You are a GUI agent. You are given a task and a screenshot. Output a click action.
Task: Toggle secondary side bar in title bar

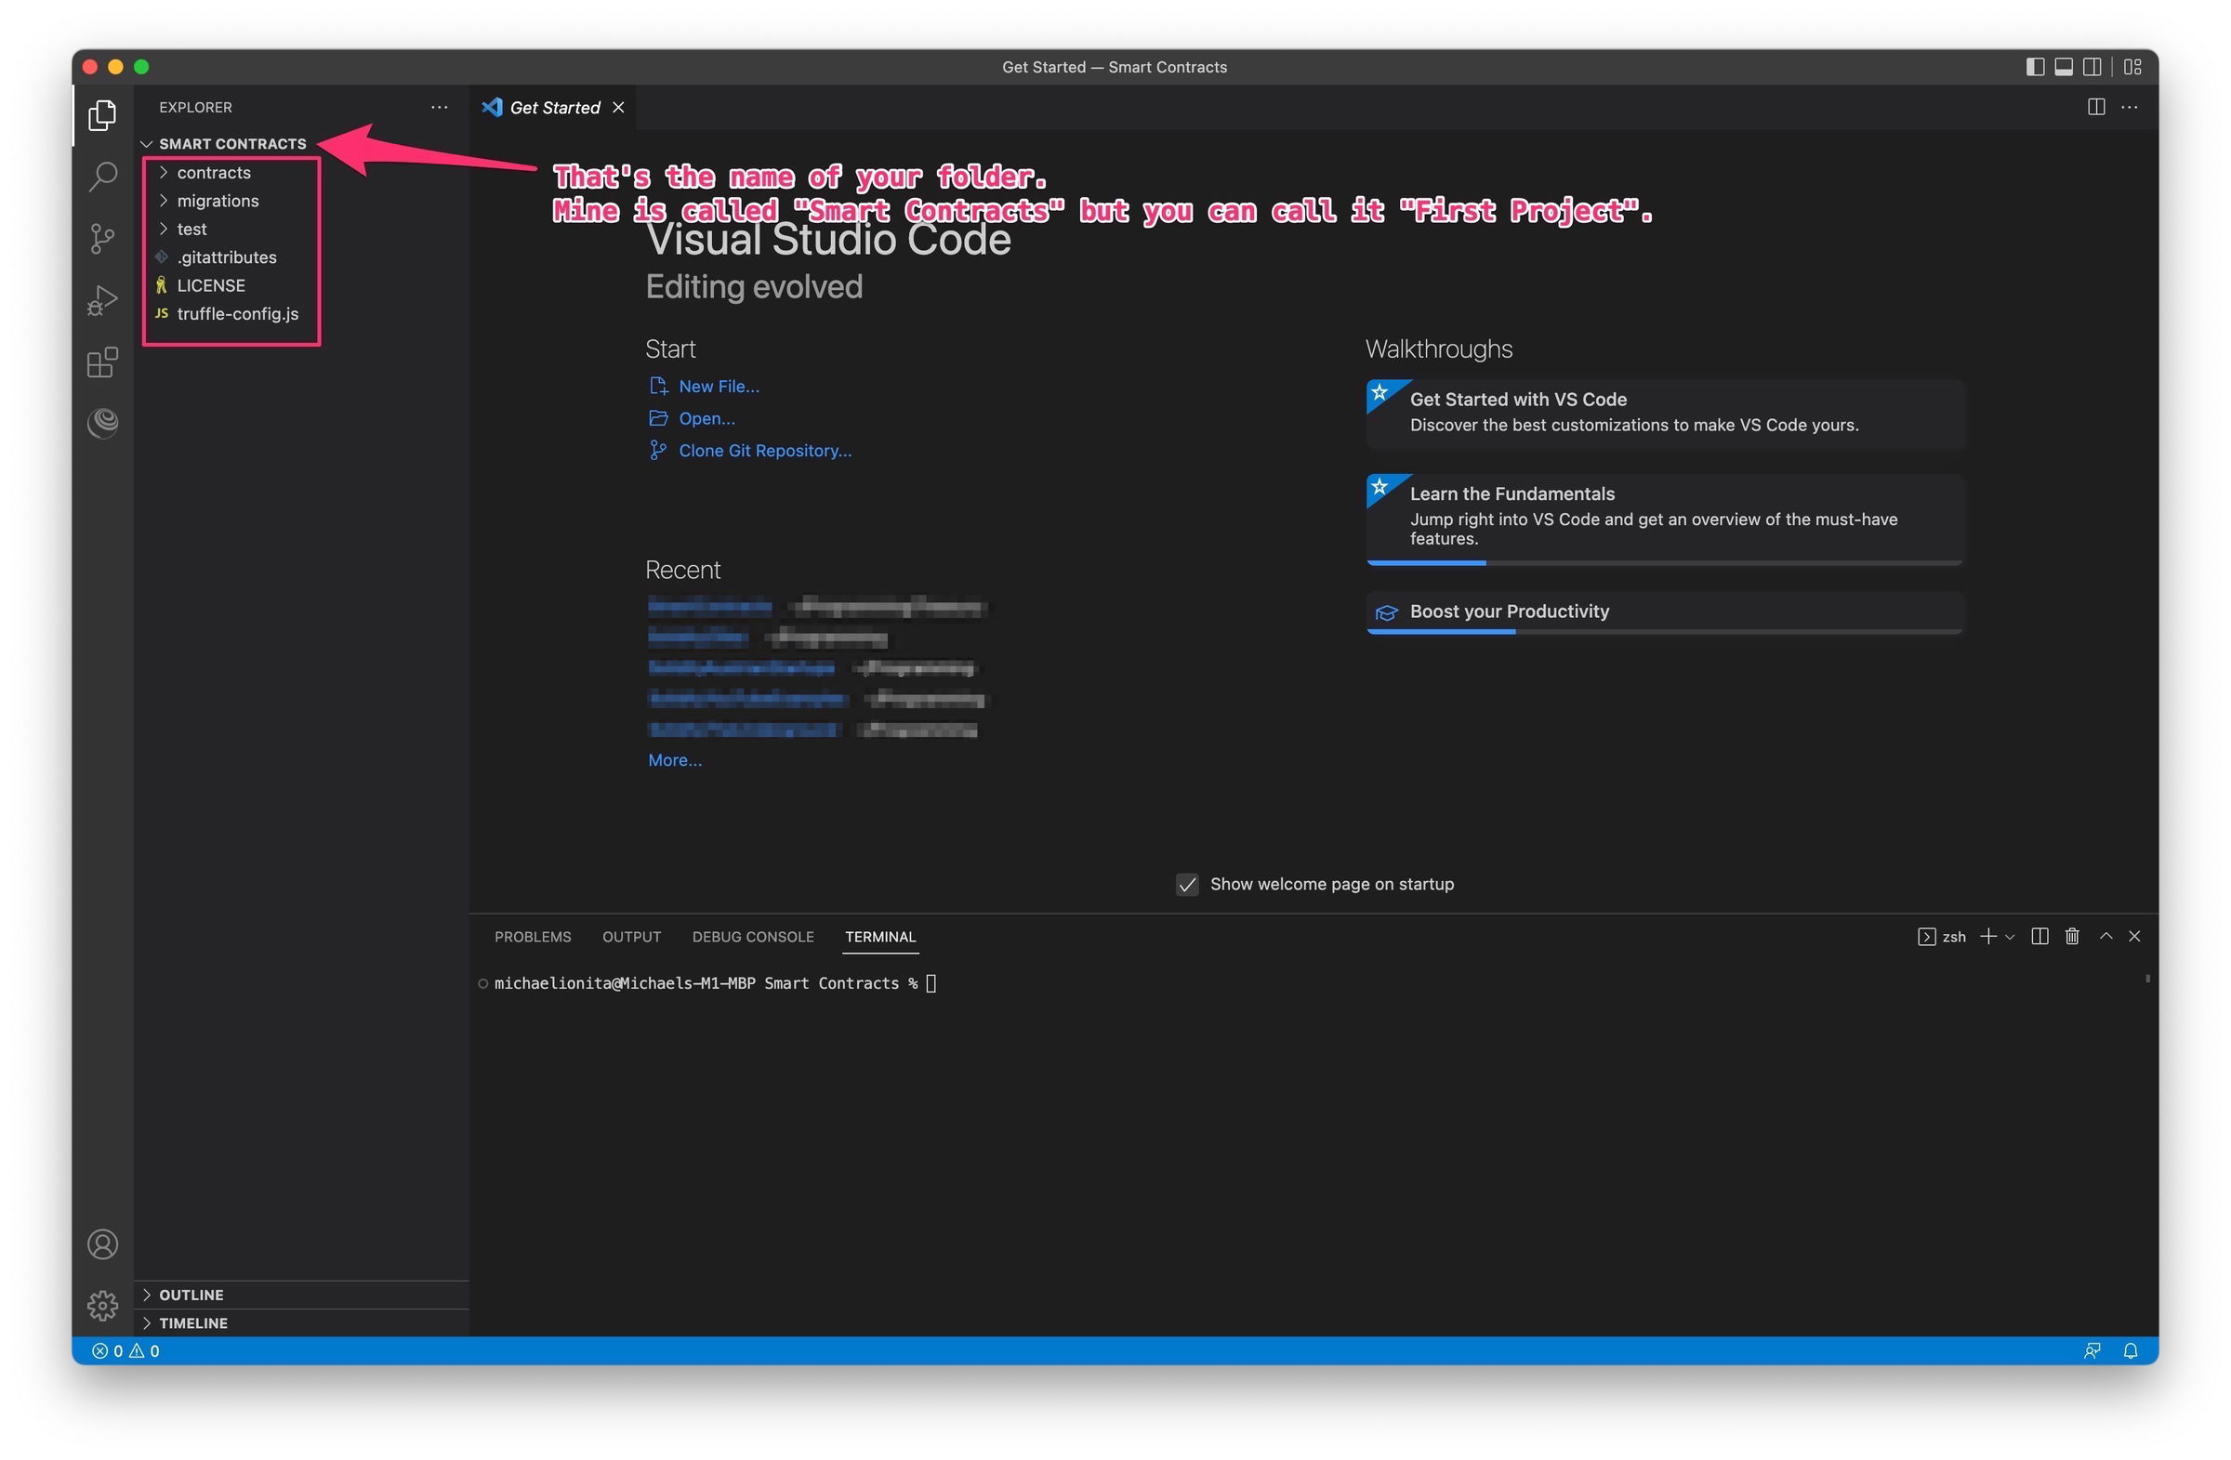tap(2092, 67)
